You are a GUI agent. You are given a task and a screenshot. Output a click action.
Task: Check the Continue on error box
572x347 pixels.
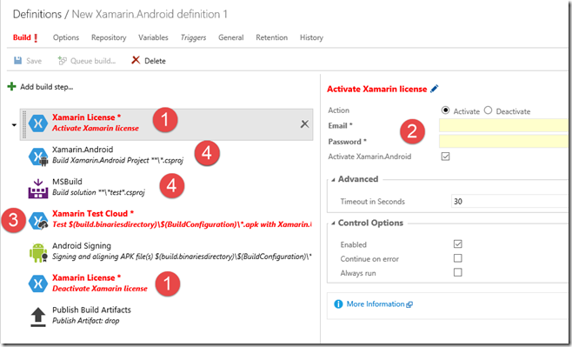click(x=458, y=258)
